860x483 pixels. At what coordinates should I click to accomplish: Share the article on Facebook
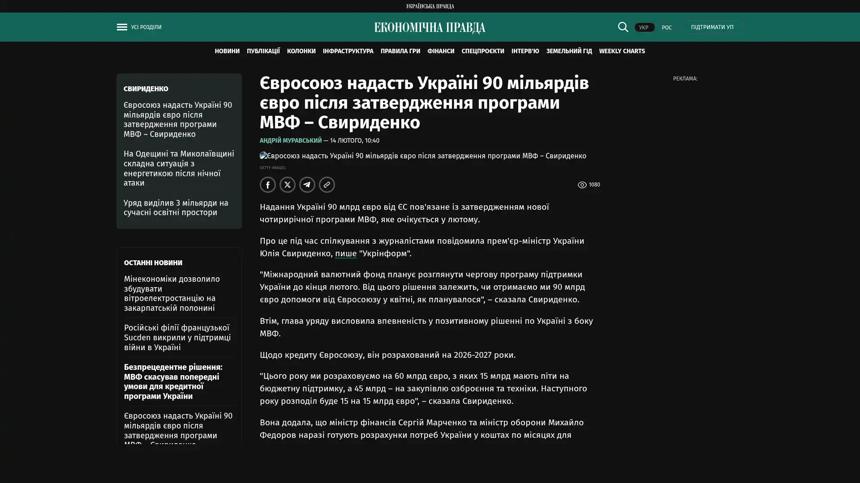coord(268,185)
